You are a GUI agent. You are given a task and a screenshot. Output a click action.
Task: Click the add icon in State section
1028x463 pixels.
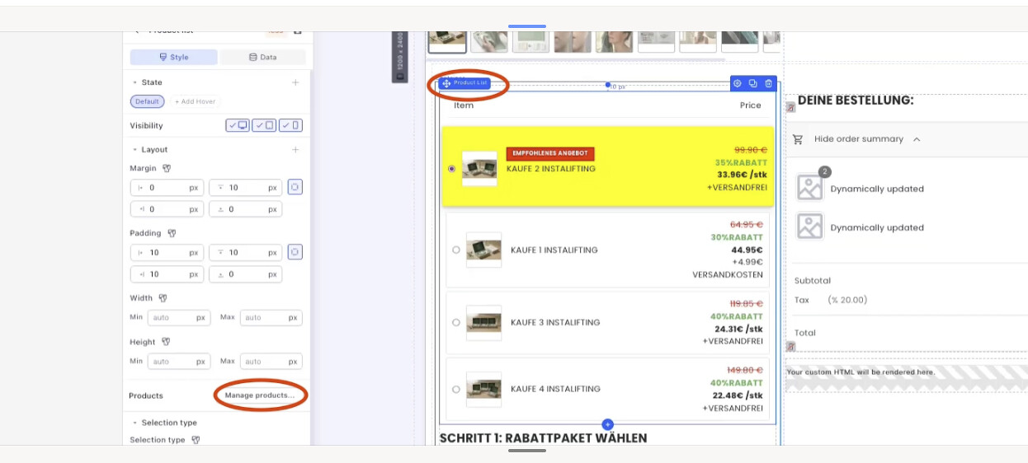[295, 82]
